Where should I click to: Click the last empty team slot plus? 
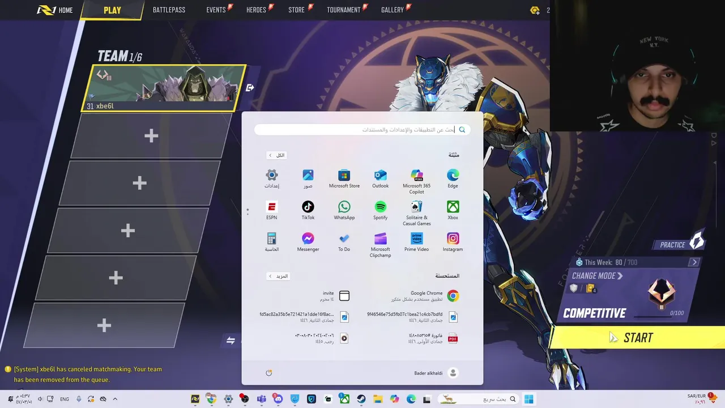point(104,325)
